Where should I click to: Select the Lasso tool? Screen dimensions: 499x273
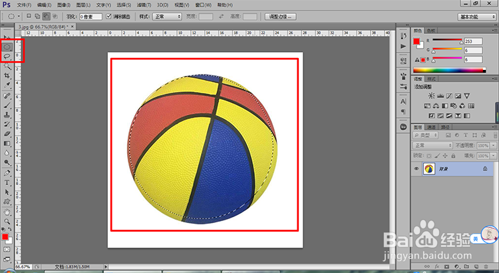7,57
